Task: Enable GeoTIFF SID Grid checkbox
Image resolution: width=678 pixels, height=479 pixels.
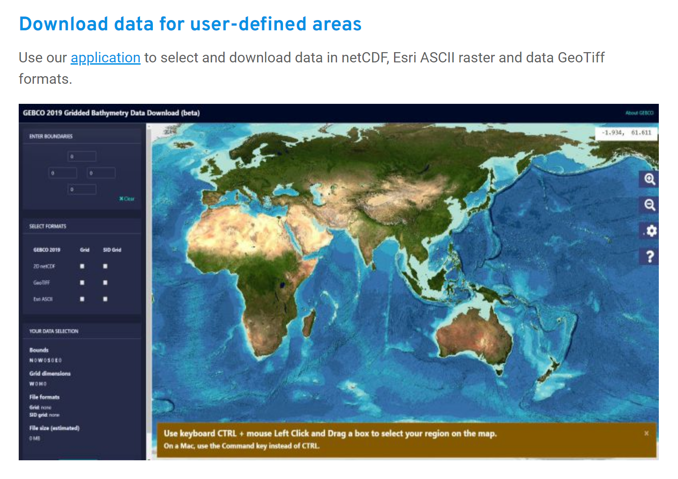Action: [x=105, y=283]
